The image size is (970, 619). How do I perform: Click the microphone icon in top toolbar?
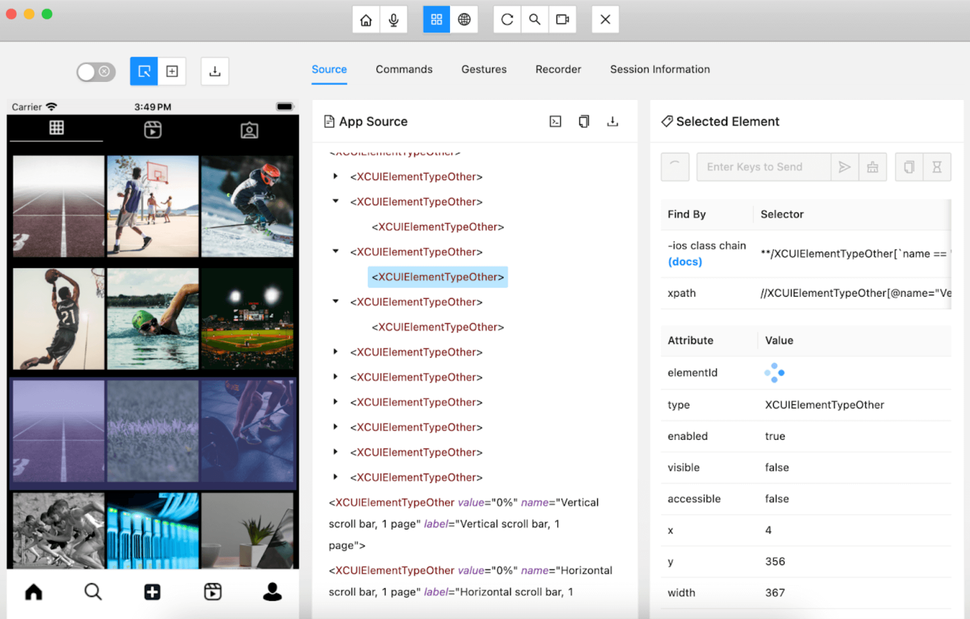point(393,20)
